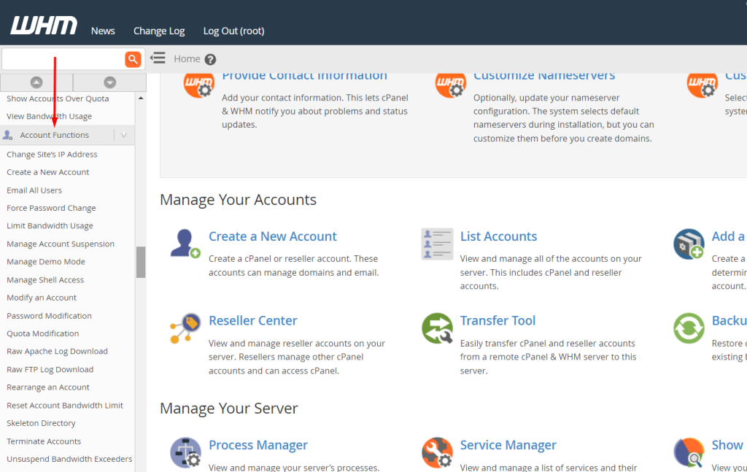747x472 pixels.
Task: Open the help question mark icon
Action: pos(210,60)
